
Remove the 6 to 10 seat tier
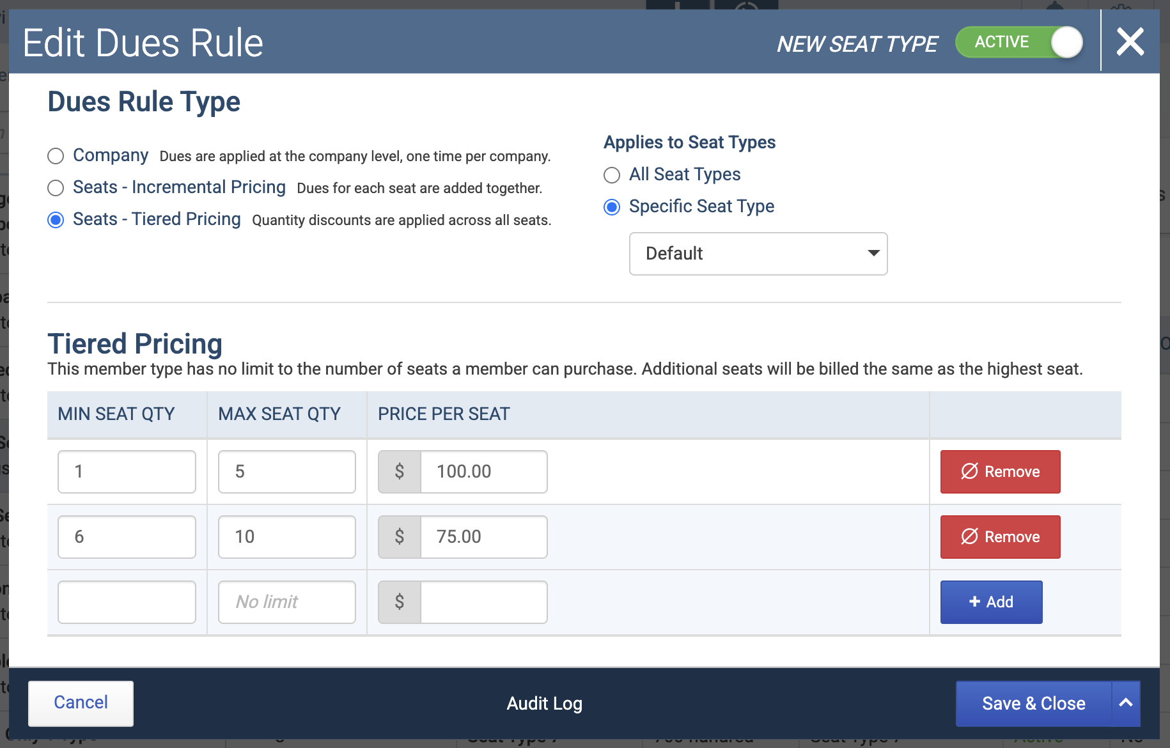point(1000,537)
